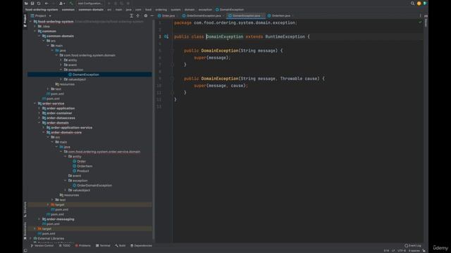
Task: Click the Save All toolbar icon
Action: pyautogui.click(x=32, y=4)
